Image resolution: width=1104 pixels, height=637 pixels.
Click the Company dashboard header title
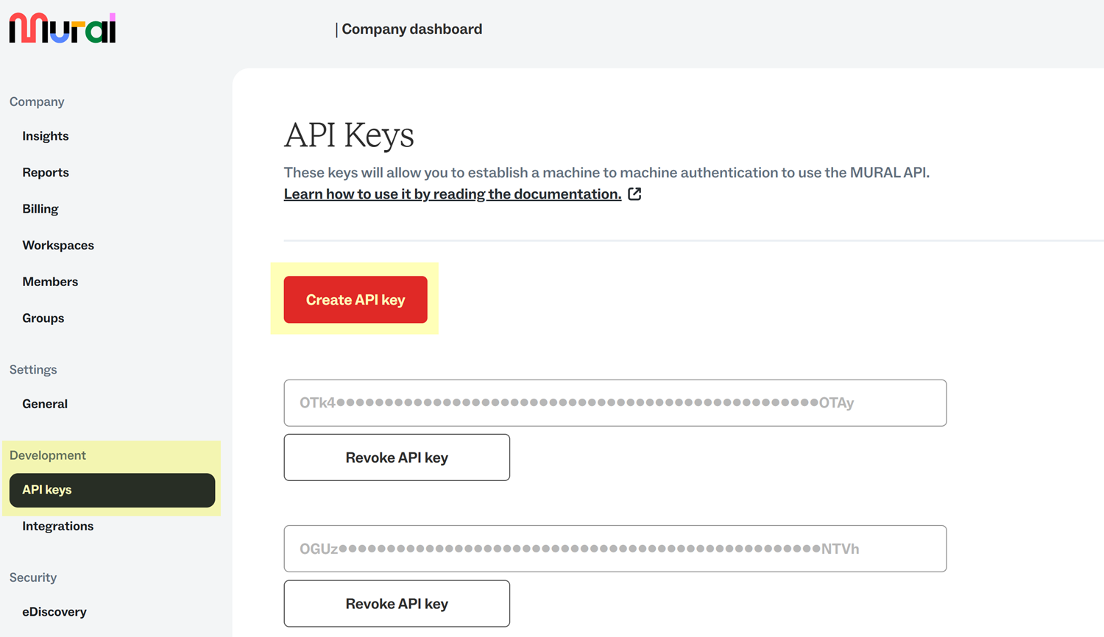(x=411, y=29)
